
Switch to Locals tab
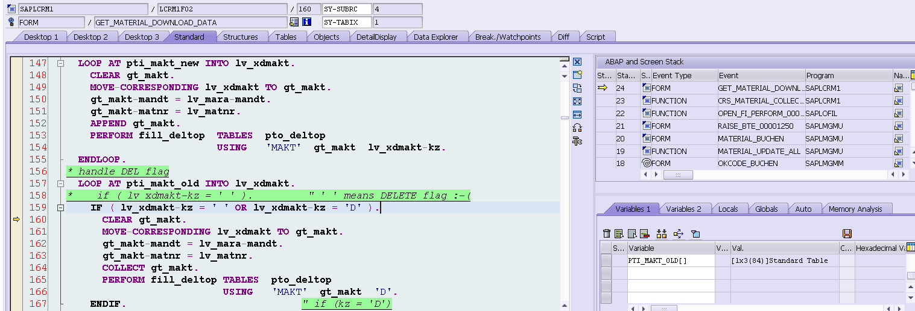coord(728,209)
